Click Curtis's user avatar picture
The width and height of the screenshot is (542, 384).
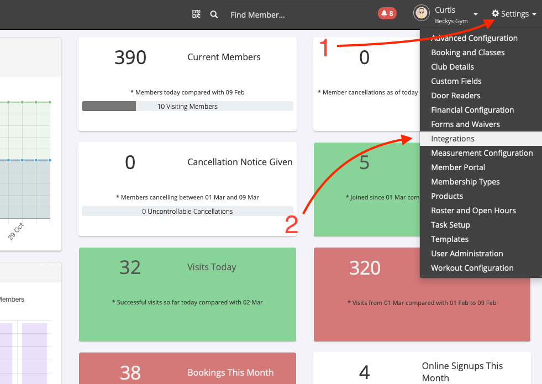tap(422, 14)
